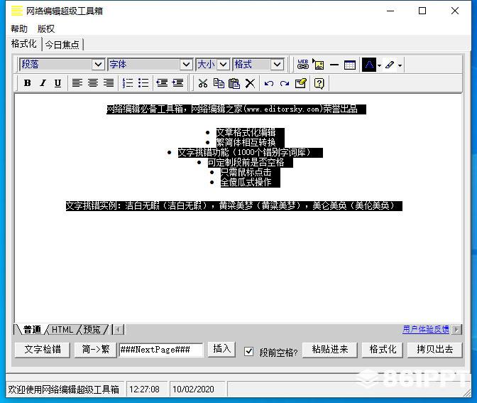The height and width of the screenshot is (403, 477).
Task: Click the 文字检错 button
Action: [43, 350]
